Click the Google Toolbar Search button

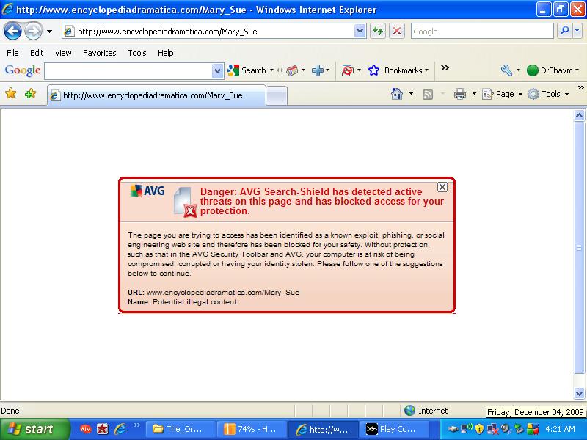tap(247, 70)
